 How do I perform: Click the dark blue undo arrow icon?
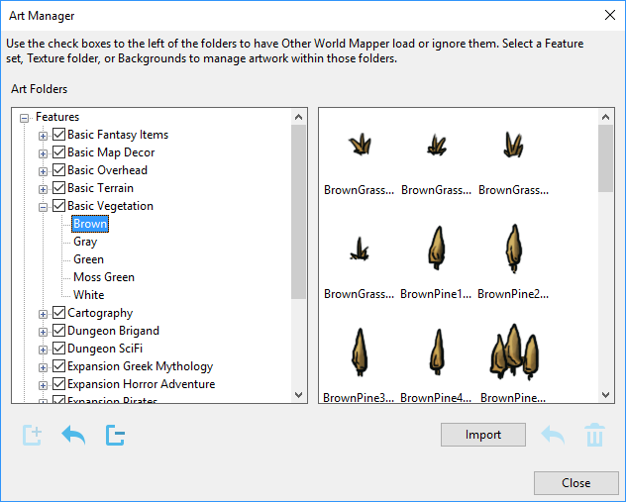(73, 435)
